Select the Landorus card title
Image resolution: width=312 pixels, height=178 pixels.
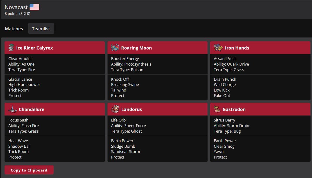[132, 109]
